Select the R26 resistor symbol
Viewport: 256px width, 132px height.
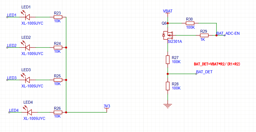[57, 112]
